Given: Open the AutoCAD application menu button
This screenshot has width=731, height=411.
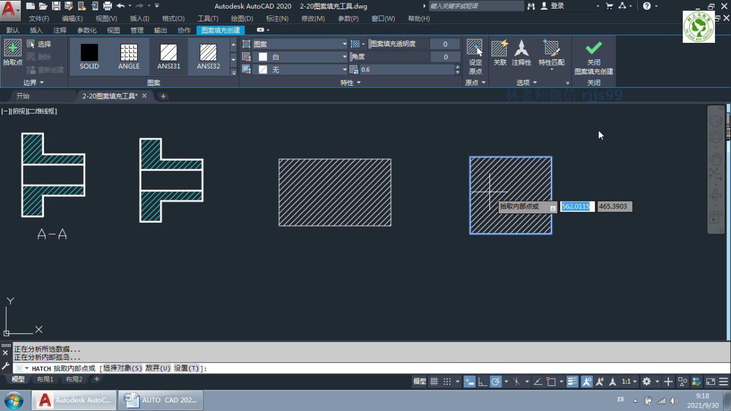Looking at the screenshot, I should pyautogui.click(x=10, y=9).
